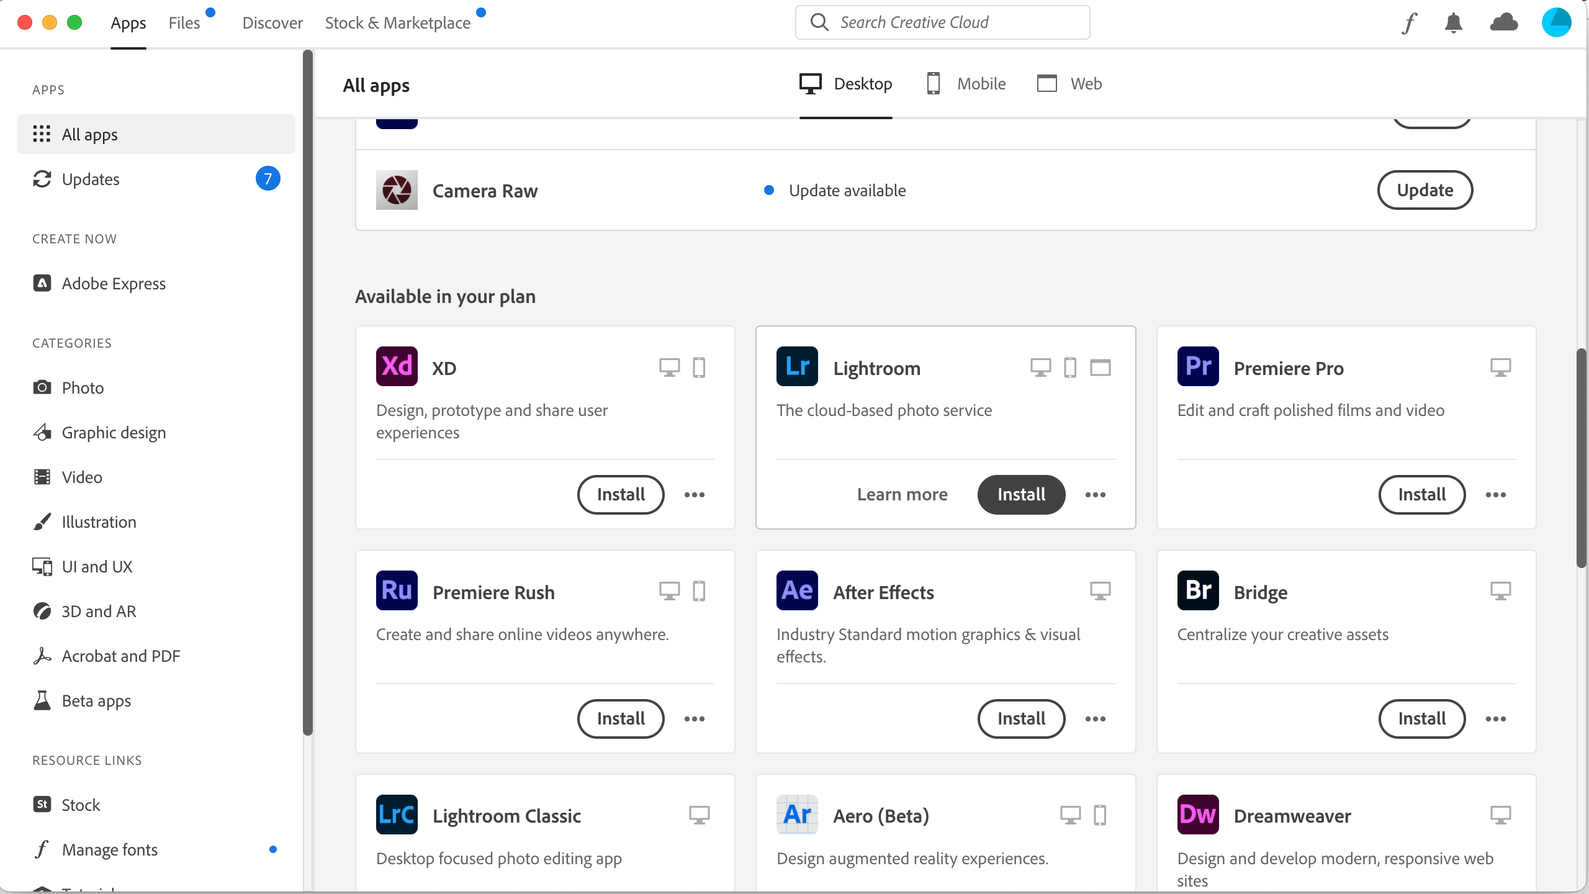Open Acrobat and PDF category
The width and height of the screenshot is (1589, 894).
(156, 656)
